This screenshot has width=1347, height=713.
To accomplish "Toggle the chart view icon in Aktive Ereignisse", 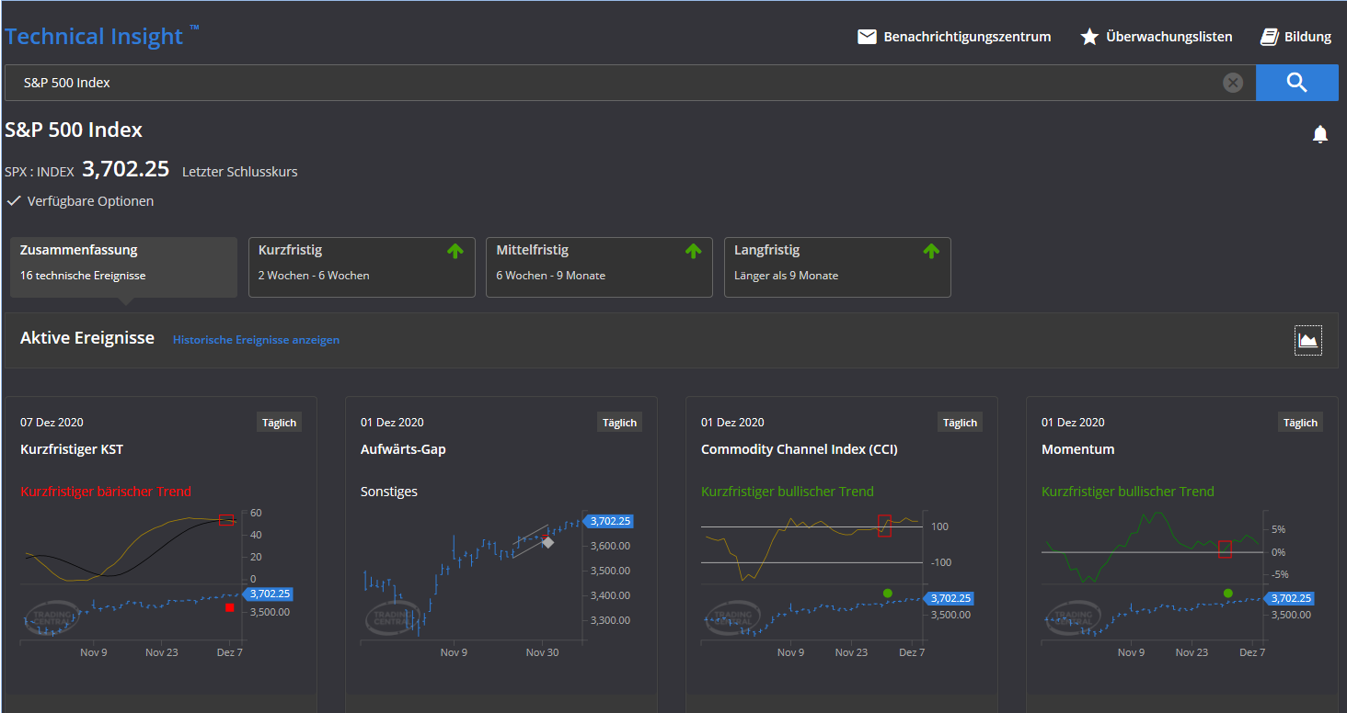I will 1308,340.
